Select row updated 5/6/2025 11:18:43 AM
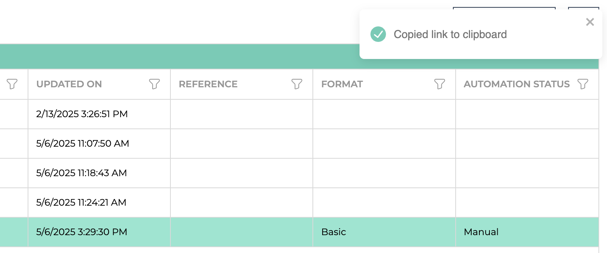The image size is (607, 253). tap(299, 173)
